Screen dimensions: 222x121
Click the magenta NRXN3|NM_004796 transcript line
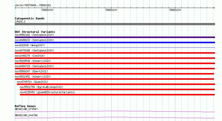[x=115, y=118]
